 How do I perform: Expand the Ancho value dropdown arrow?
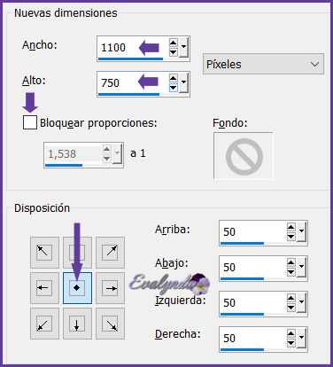183,47
